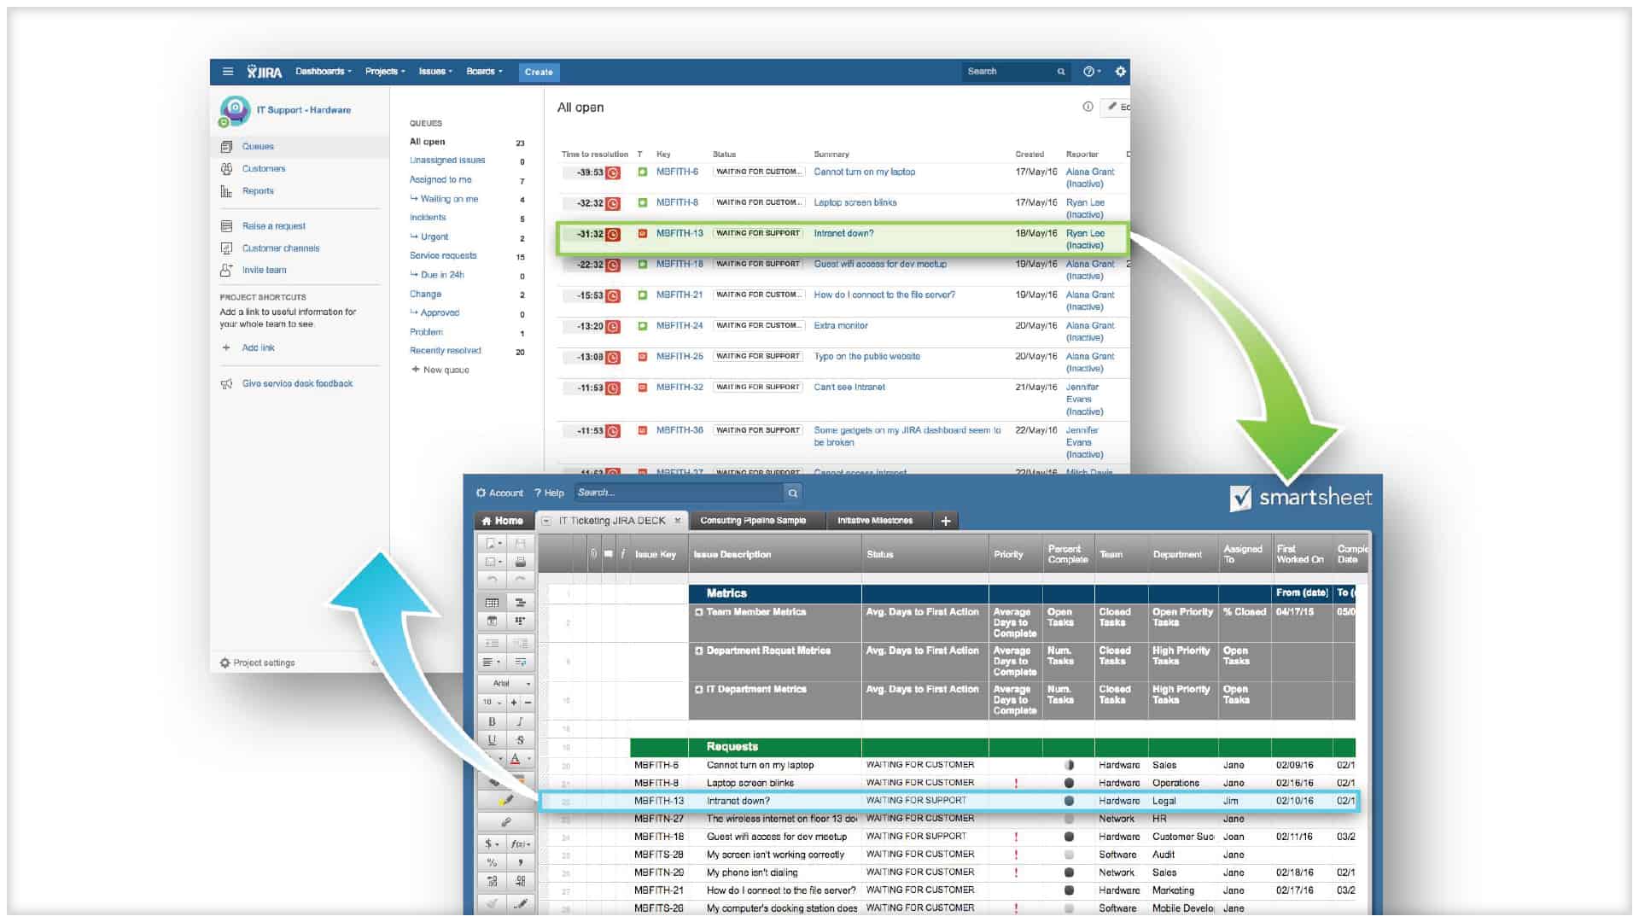Image resolution: width=1639 pixels, height=922 pixels.
Task: Toggle Strikethrough in Smartsheet toolbar
Action: (520, 740)
